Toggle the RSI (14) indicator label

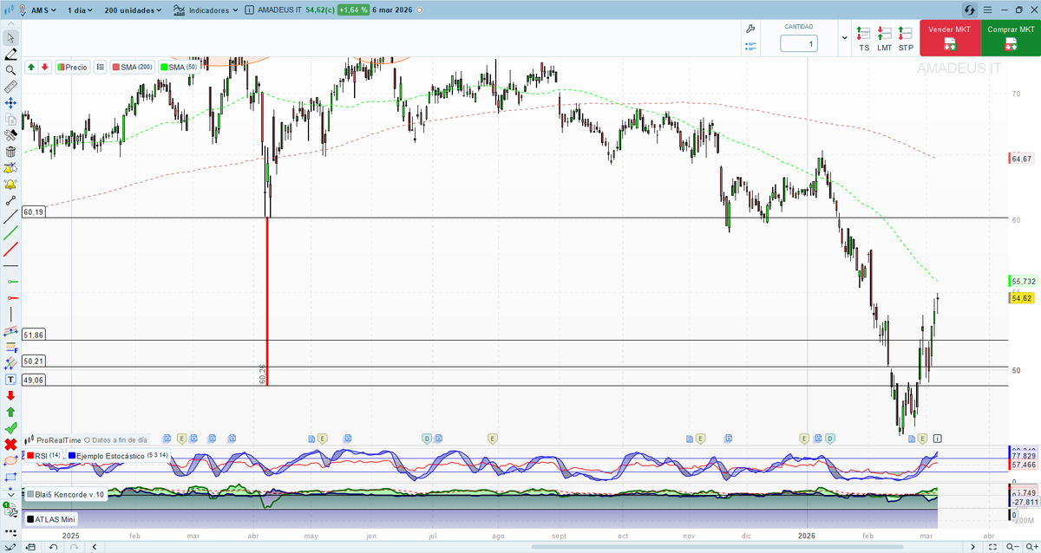(44, 455)
